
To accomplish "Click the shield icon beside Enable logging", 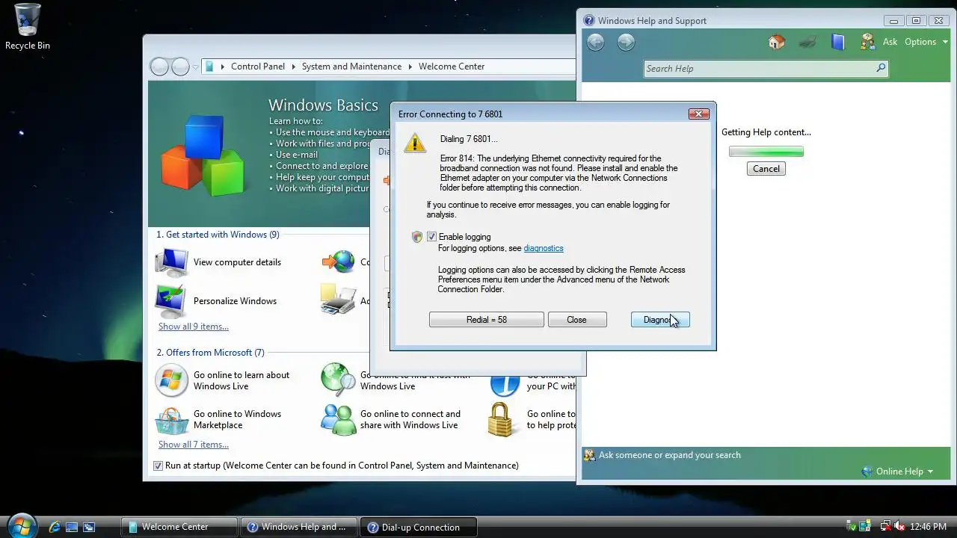I will coord(417,237).
